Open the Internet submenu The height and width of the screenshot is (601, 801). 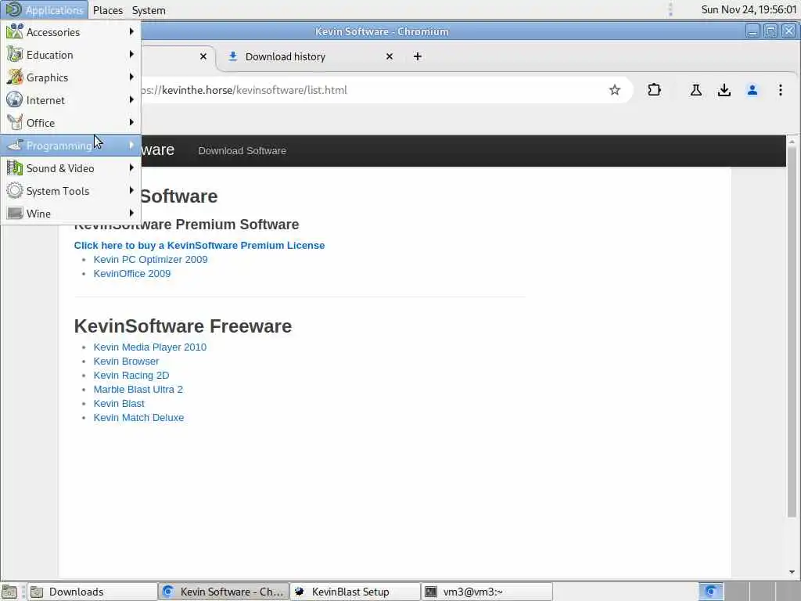click(70, 100)
